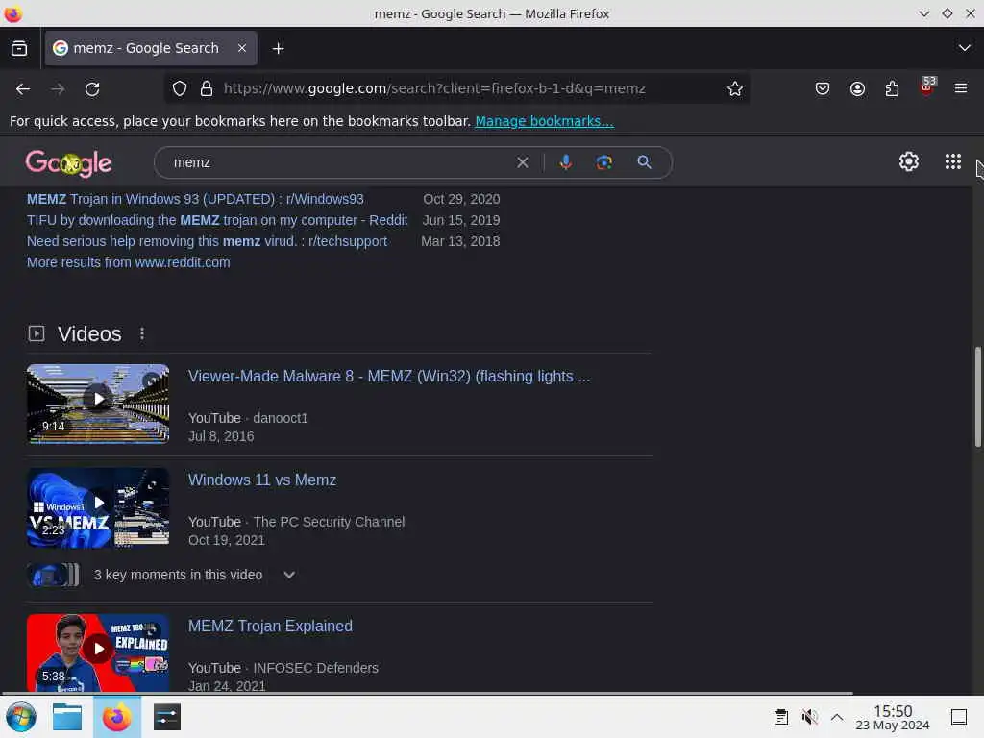Viewport: 984px width, 738px height.
Task: Click the YouTube · danooct1 source text
Action: click(248, 418)
